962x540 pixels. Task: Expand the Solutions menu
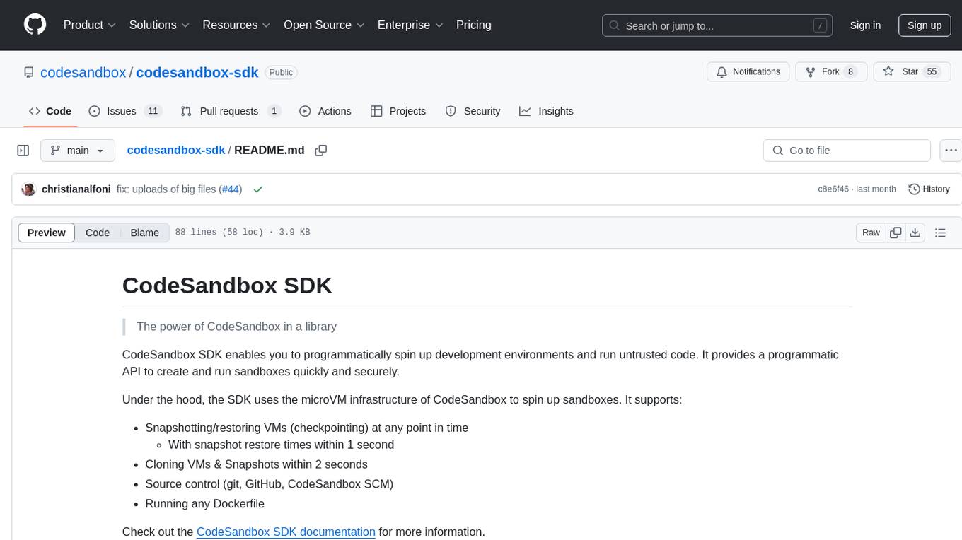[159, 25]
